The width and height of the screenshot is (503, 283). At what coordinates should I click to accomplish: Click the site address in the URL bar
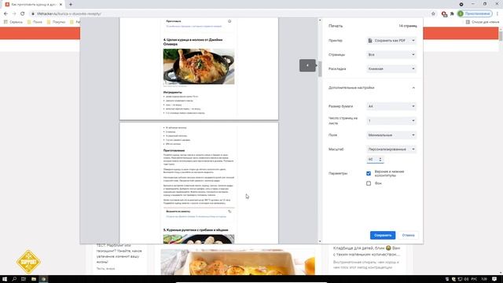pos(69,14)
